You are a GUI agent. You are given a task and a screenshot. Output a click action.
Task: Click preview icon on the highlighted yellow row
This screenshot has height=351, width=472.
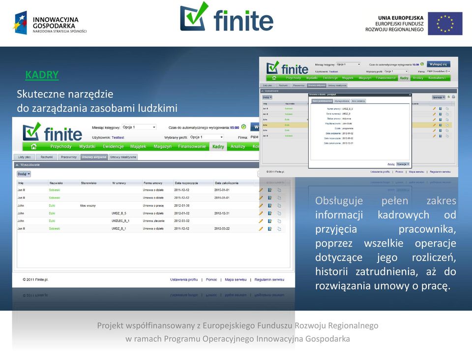click(441, 125)
